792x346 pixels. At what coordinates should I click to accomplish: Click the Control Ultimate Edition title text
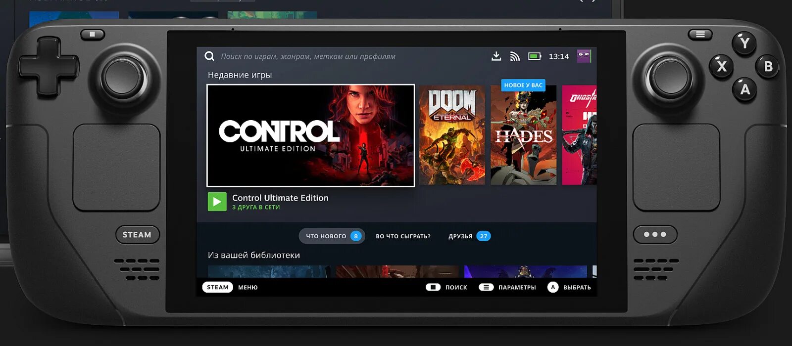click(280, 198)
